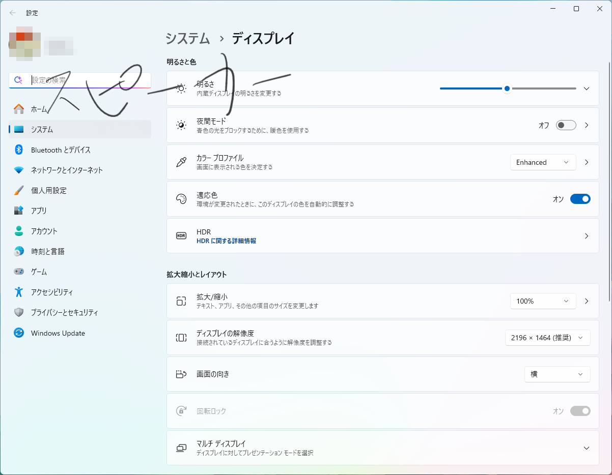The width and height of the screenshot is (612, 475).
Task: Click the color profile eyedropper icon
Action: [181, 162]
